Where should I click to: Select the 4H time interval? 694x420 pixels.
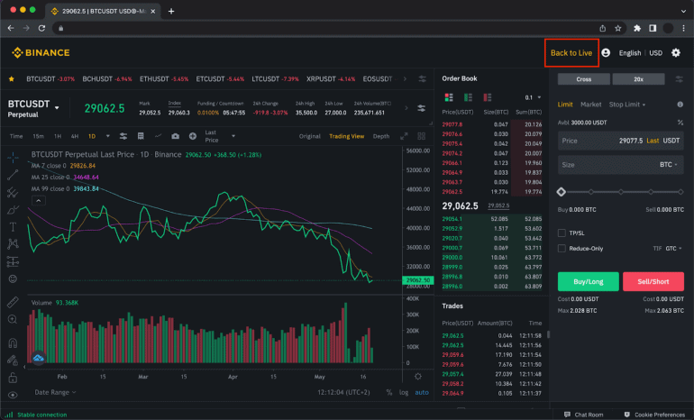[75, 136]
